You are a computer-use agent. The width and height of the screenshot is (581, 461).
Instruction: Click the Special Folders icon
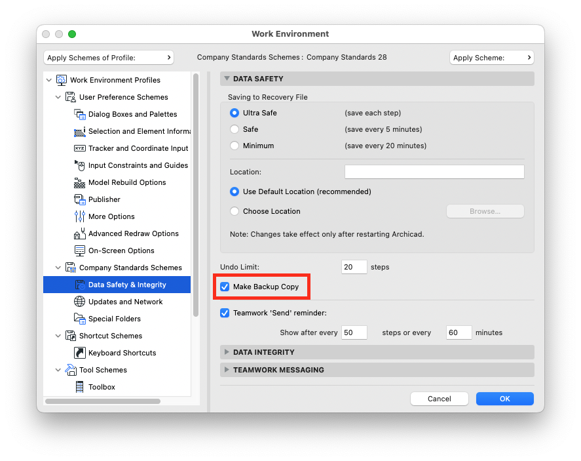(80, 319)
